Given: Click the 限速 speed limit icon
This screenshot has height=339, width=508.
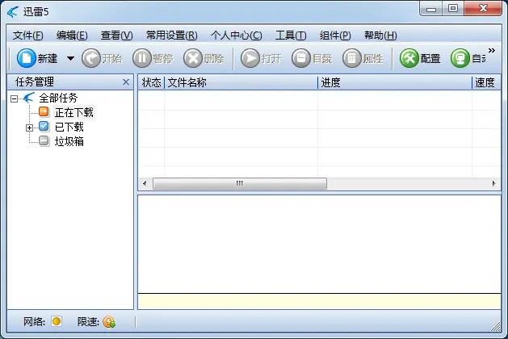Looking at the screenshot, I should 109,321.
